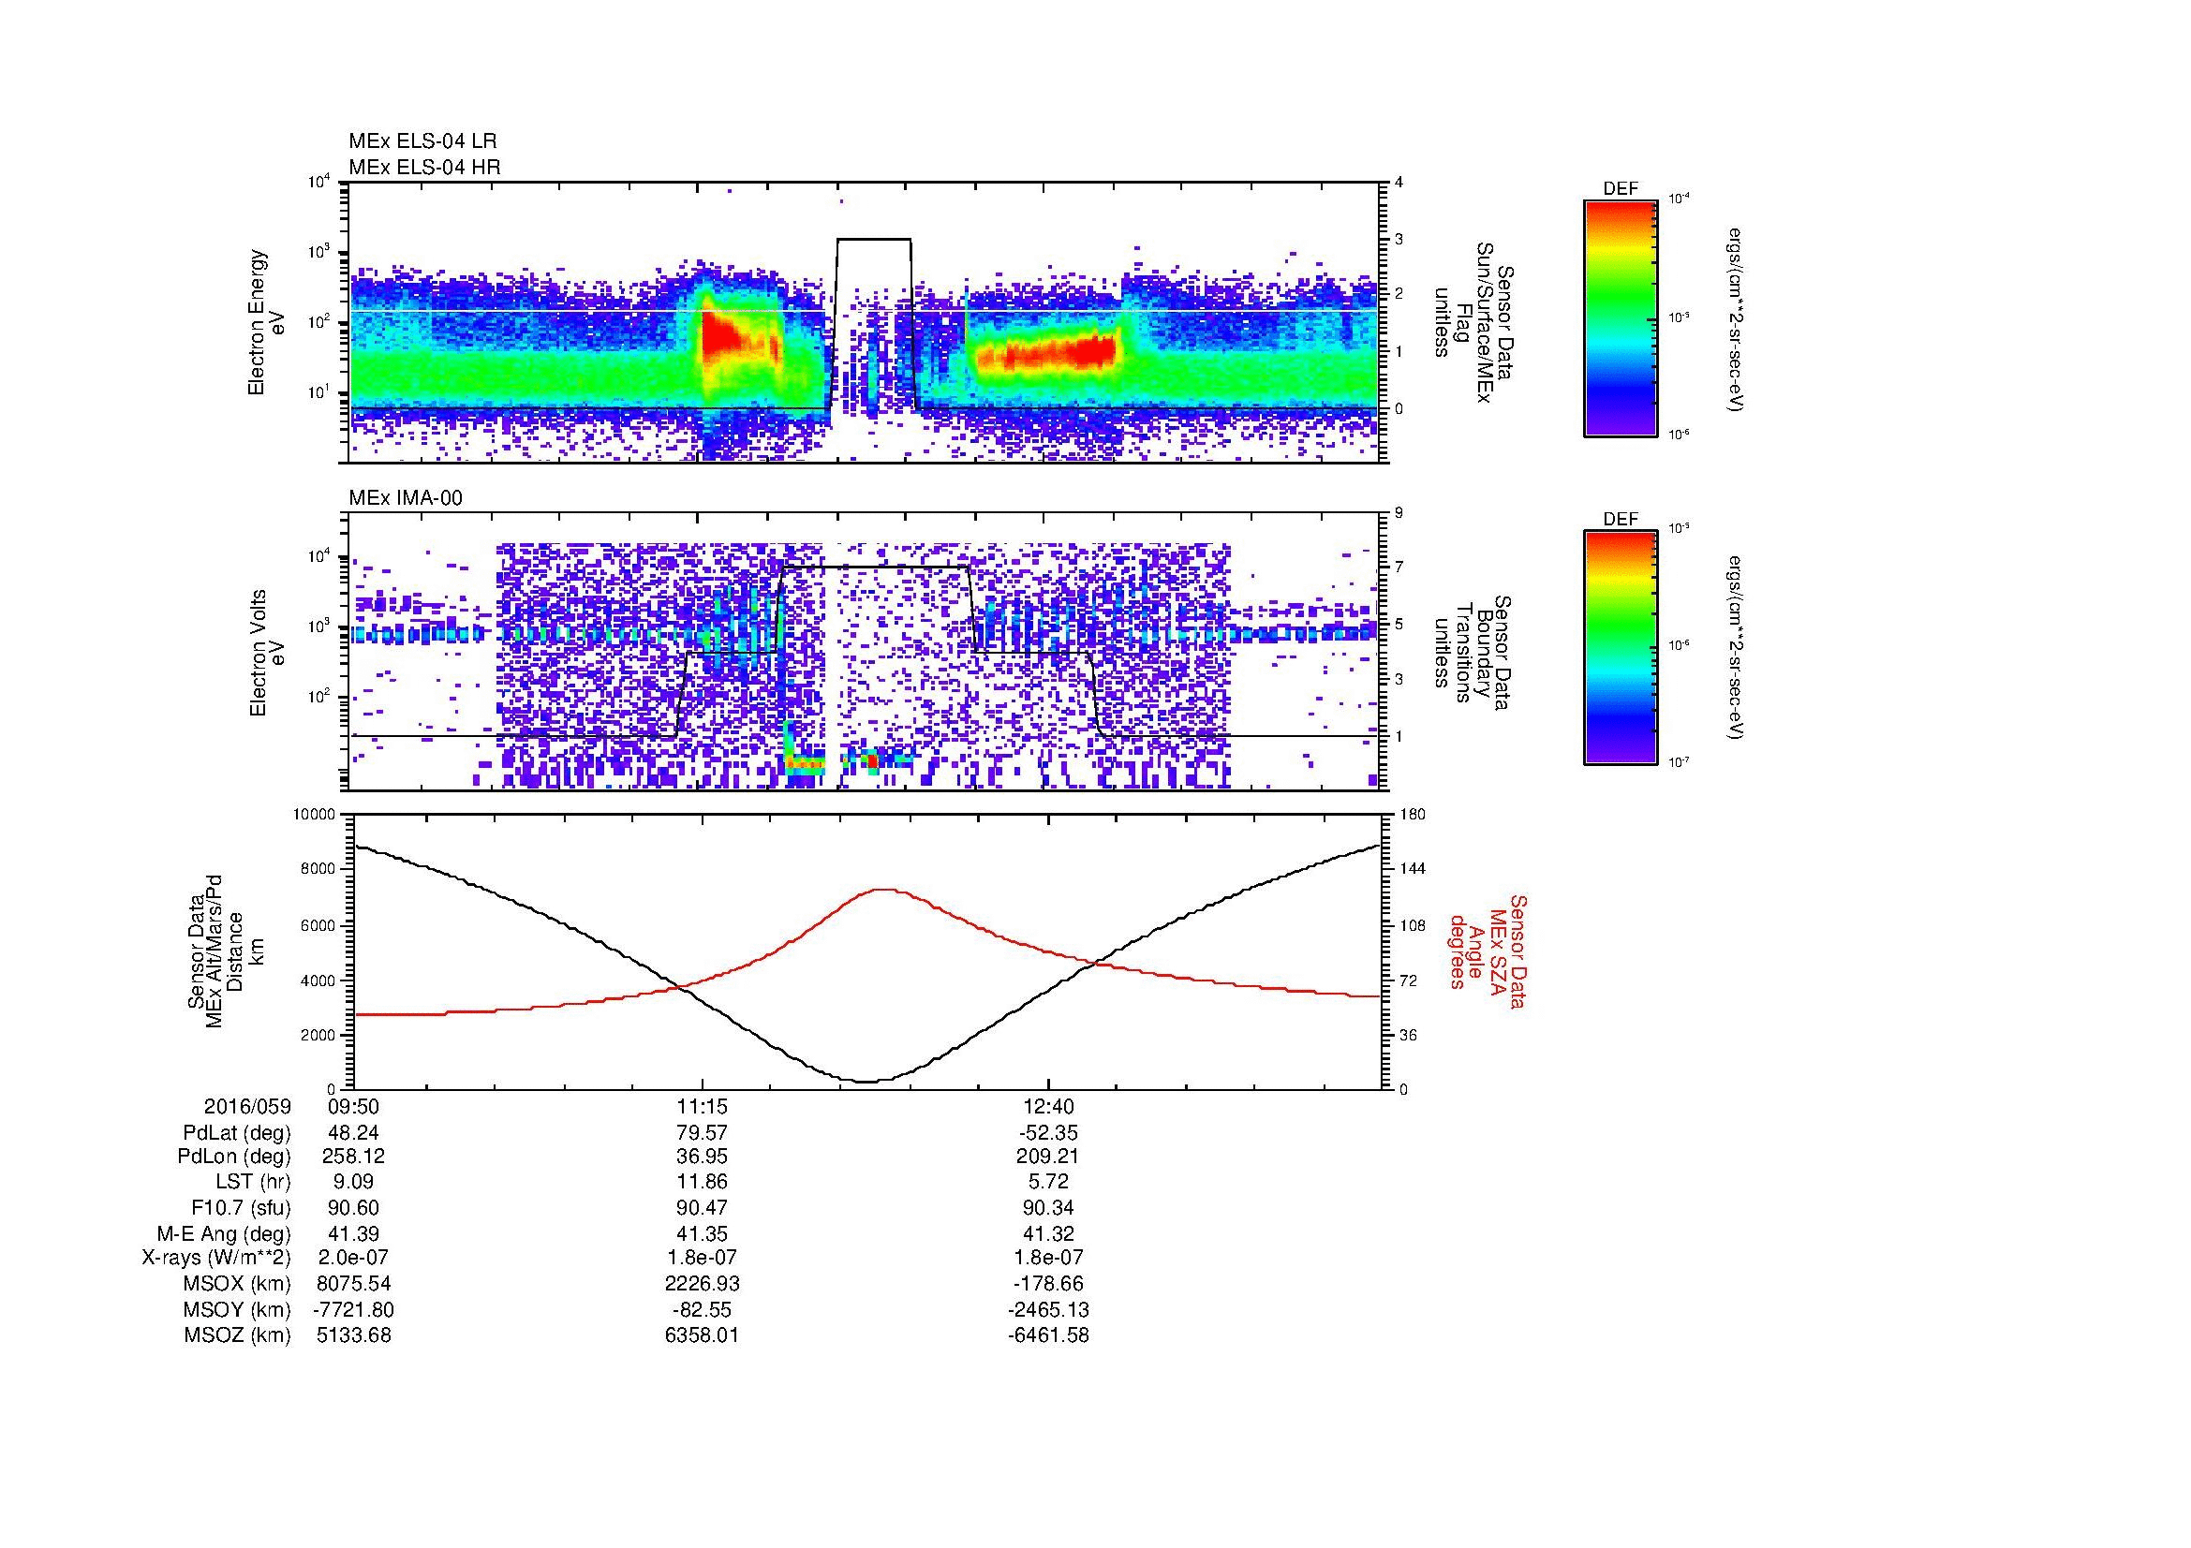Image resolution: width=2191 pixels, height=1548 pixels.
Task: Click the F10.7 value 90.47
Action: 702,1206
